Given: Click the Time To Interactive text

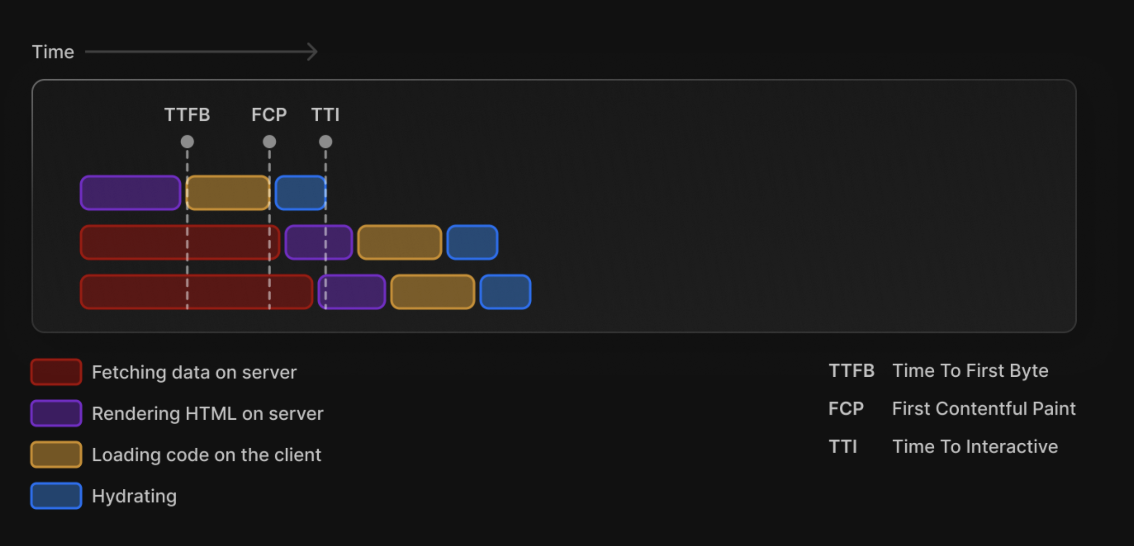Looking at the screenshot, I should coord(975,447).
